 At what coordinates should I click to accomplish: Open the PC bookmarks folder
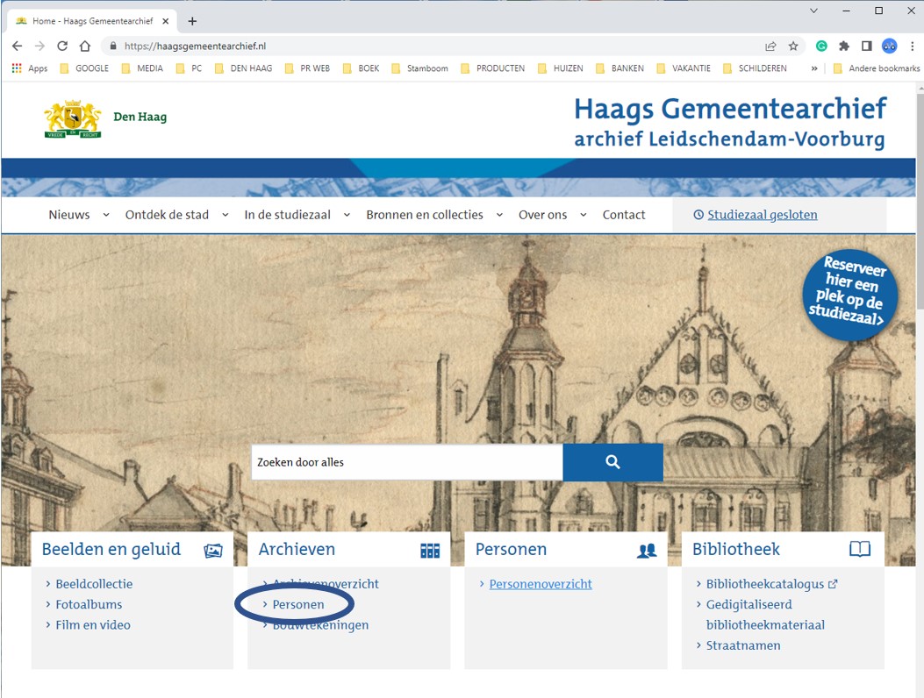tap(189, 68)
